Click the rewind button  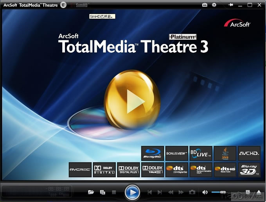[171, 192]
